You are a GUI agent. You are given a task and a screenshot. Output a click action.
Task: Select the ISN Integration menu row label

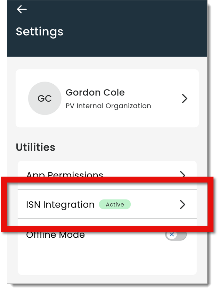tap(60, 205)
